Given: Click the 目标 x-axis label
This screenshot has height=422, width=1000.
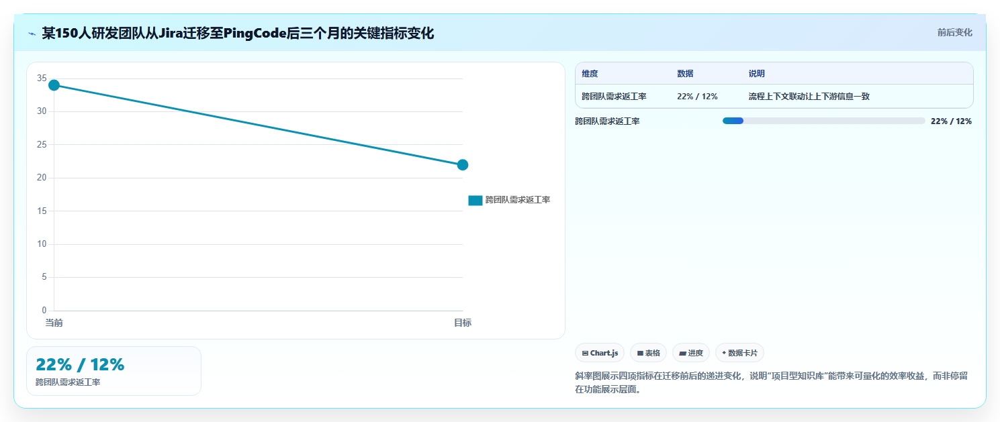Looking at the screenshot, I should click(463, 323).
